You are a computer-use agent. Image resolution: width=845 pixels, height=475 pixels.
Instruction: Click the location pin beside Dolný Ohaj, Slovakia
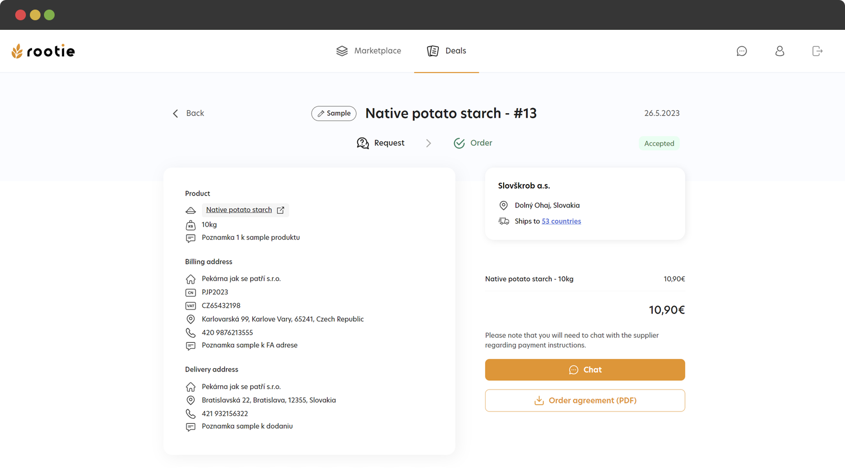click(x=504, y=205)
